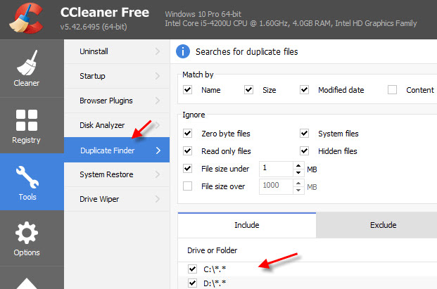
Task: Click chevron next to Startup
Action: coord(158,76)
